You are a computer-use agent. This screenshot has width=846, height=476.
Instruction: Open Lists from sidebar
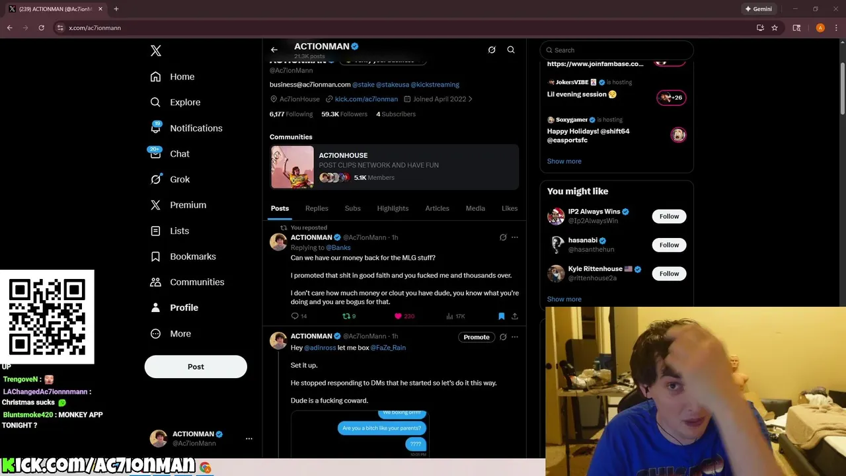coord(170,231)
